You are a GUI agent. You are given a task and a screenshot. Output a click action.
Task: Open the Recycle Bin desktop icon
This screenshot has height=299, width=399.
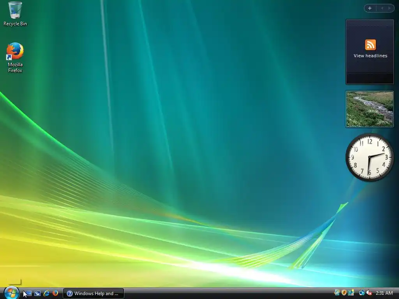15,14
